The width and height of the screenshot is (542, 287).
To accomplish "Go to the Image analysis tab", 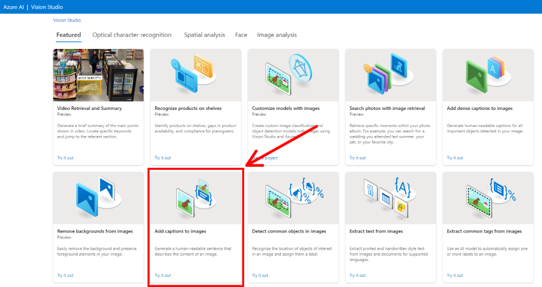I will 277,35.
